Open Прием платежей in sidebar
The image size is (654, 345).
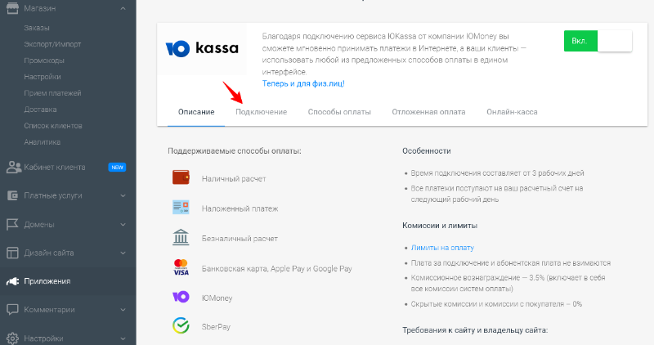coord(52,93)
